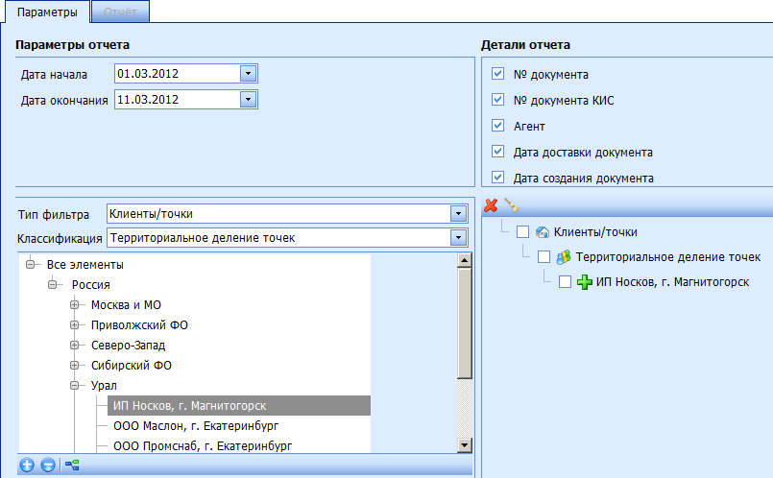
Task: Click the house icon beside Клиенты/точки
Action: click(x=542, y=231)
